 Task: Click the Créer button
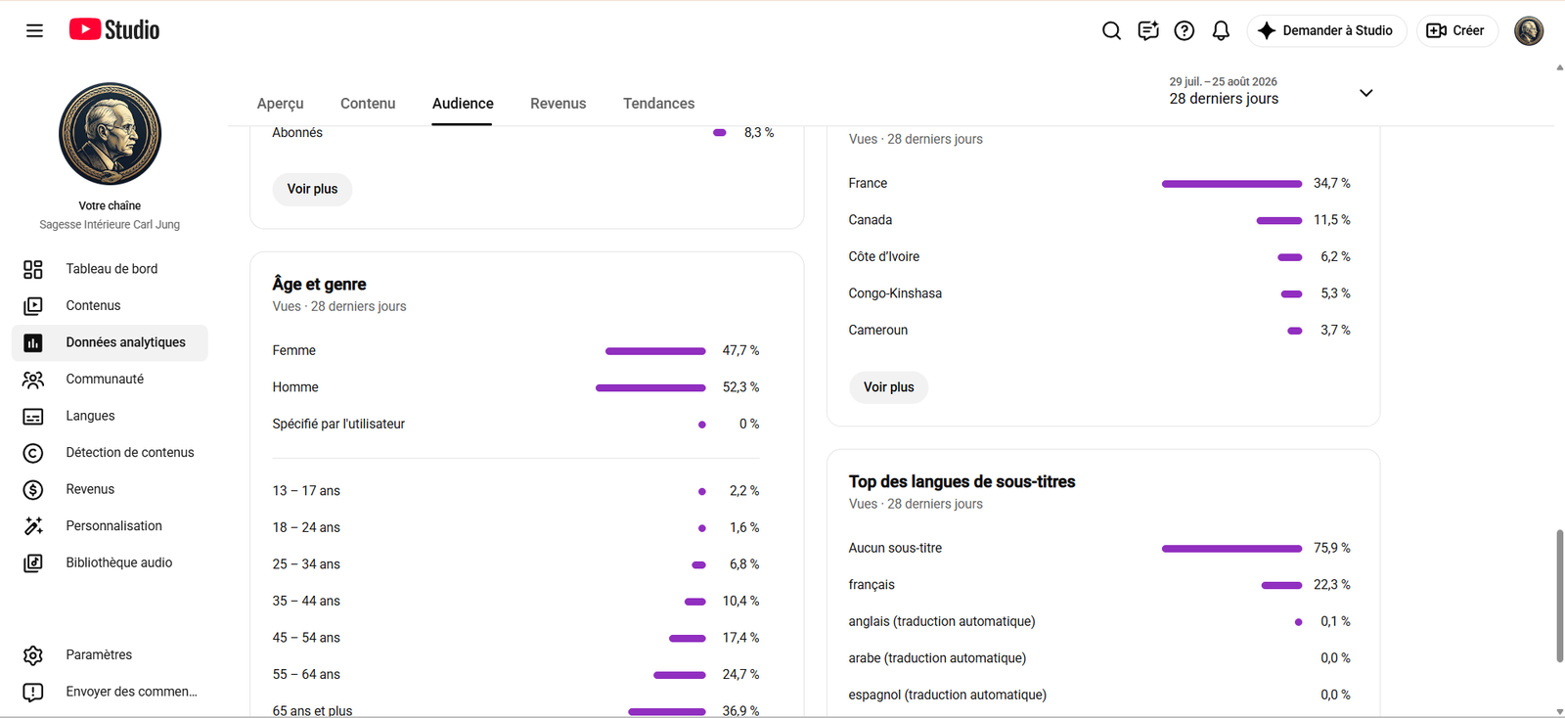(x=1456, y=30)
